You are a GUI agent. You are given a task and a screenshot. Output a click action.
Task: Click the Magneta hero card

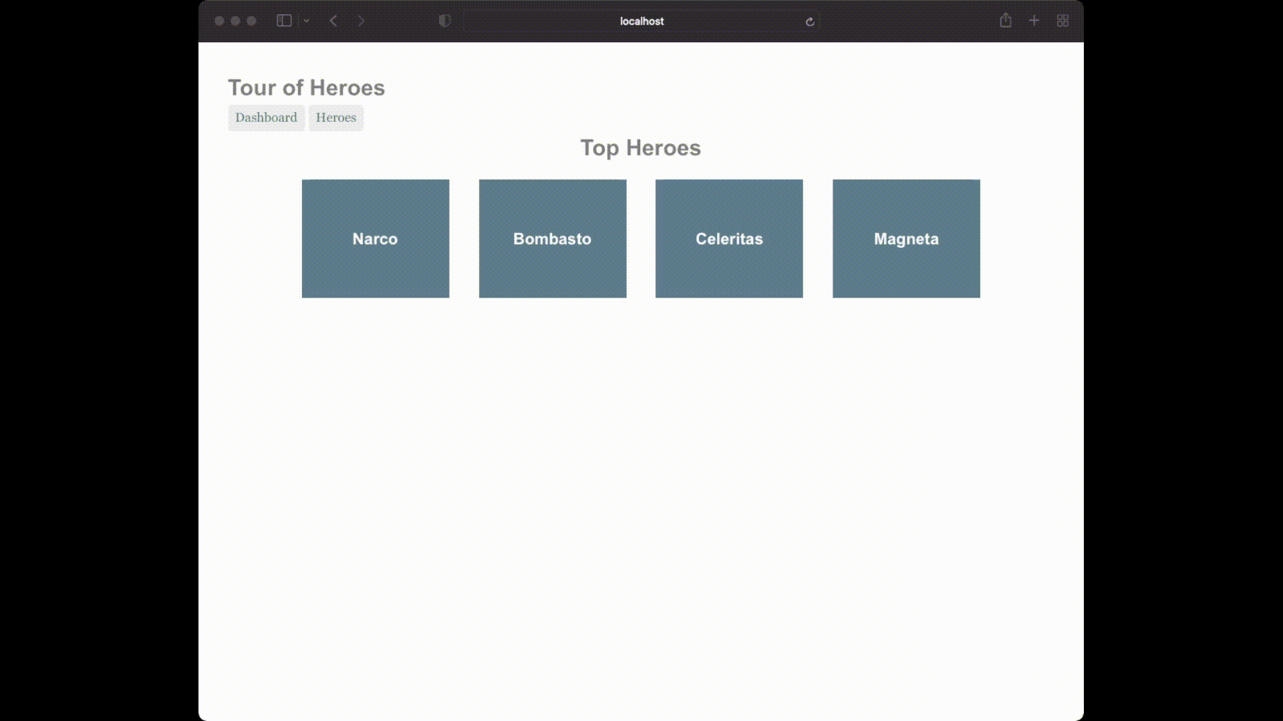pos(906,238)
